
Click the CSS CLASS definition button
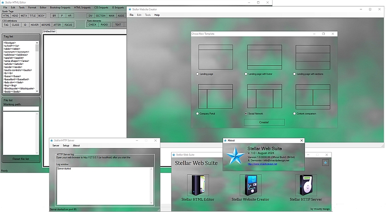(x=15, y=25)
